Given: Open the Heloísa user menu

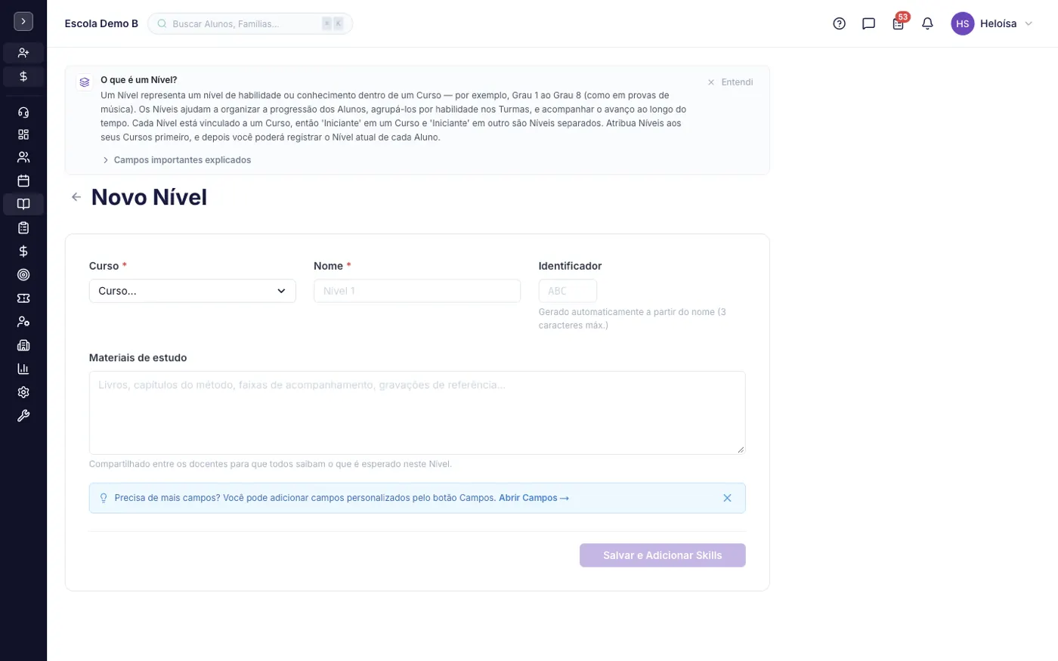Looking at the screenshot, I should [x=991, y=23].
